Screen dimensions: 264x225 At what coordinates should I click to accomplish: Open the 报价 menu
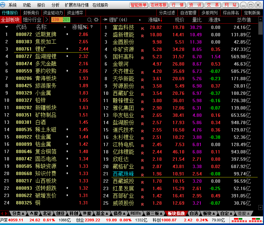[41, 5]
